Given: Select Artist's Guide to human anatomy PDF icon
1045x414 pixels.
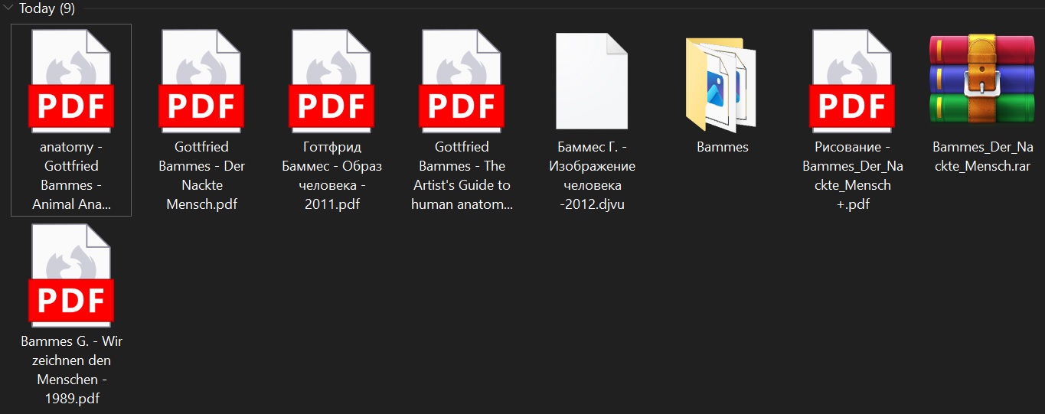Looking at the screenshot, I should pos(462,80).
